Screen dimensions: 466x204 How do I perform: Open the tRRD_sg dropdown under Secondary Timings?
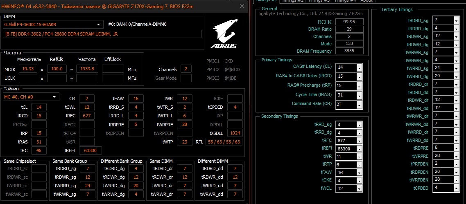pyautogui.click(x=359, y=125)
